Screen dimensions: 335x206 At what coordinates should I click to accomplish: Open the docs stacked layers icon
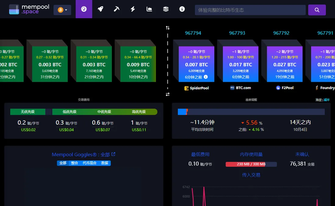tap(166, 9)
